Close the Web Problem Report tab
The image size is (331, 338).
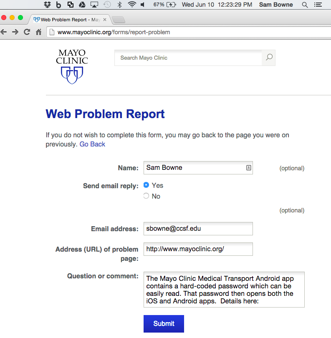pyautogui.click(x=105, y=20)
